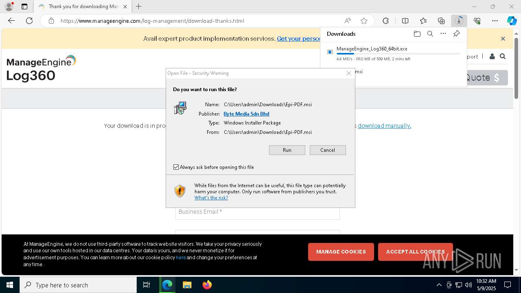Open more options in Downloads panel
The height and width of the screenshot is (293, 521).
443,34
